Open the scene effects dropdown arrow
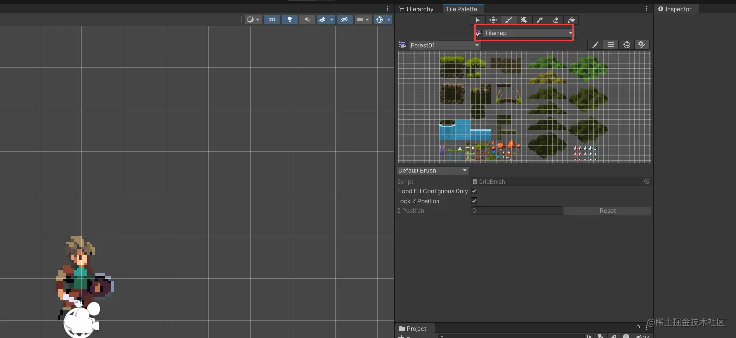Screen dimensions: 736x338 point(332,19)
